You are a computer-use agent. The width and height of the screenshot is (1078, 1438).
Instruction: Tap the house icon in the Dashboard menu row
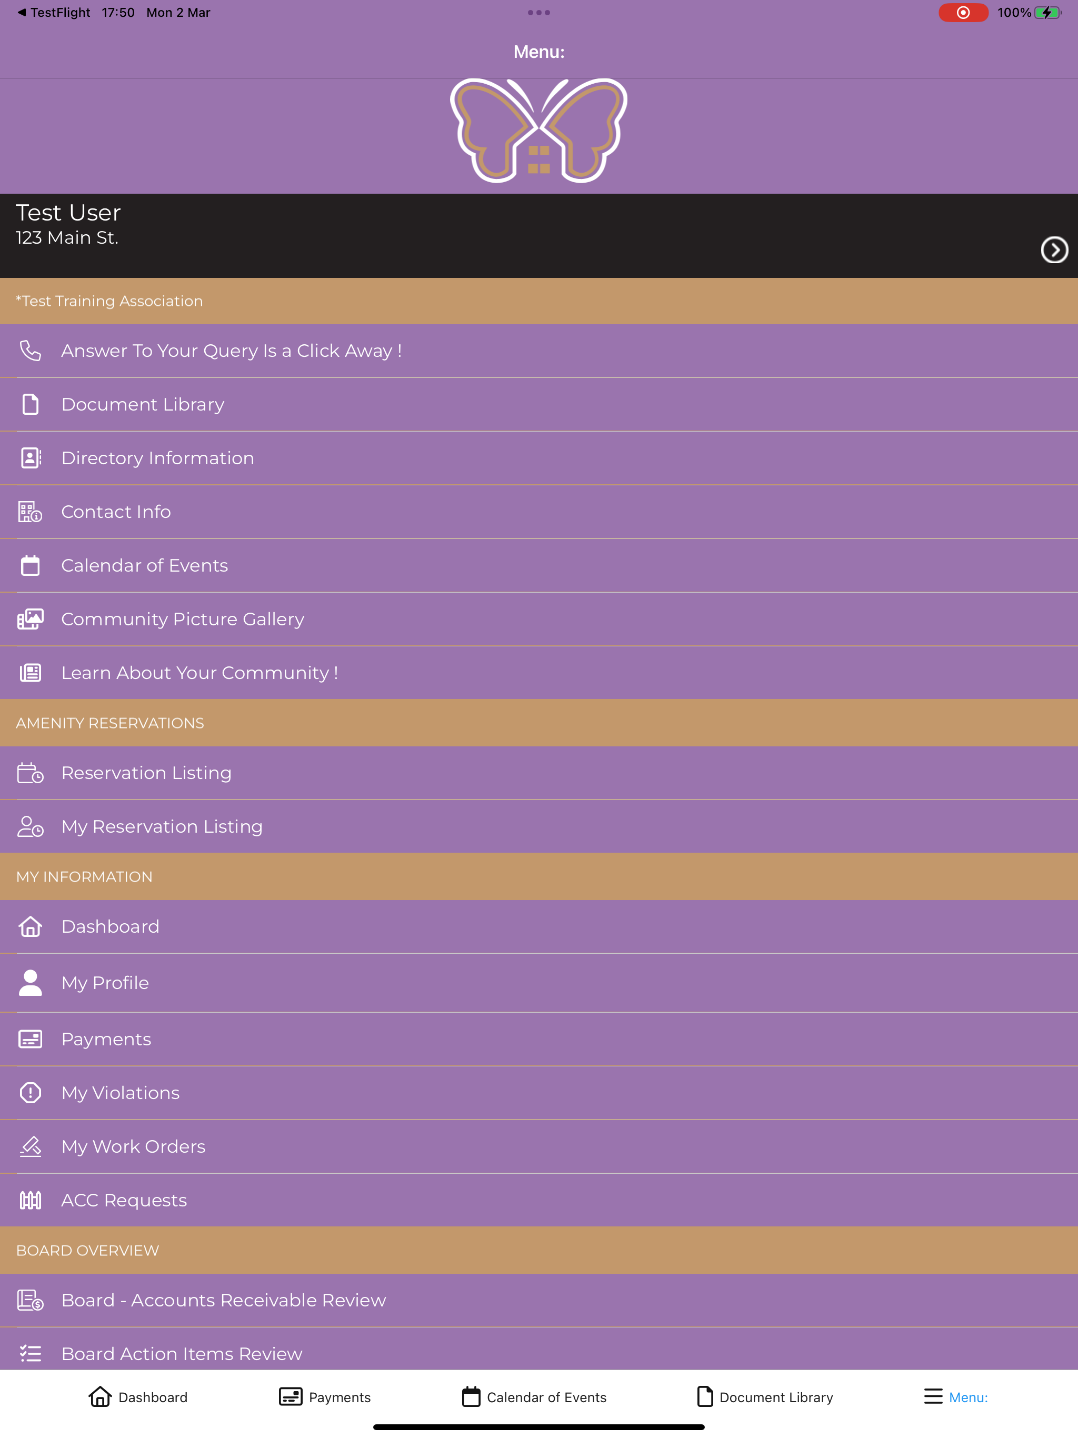[x=30, y=926]
